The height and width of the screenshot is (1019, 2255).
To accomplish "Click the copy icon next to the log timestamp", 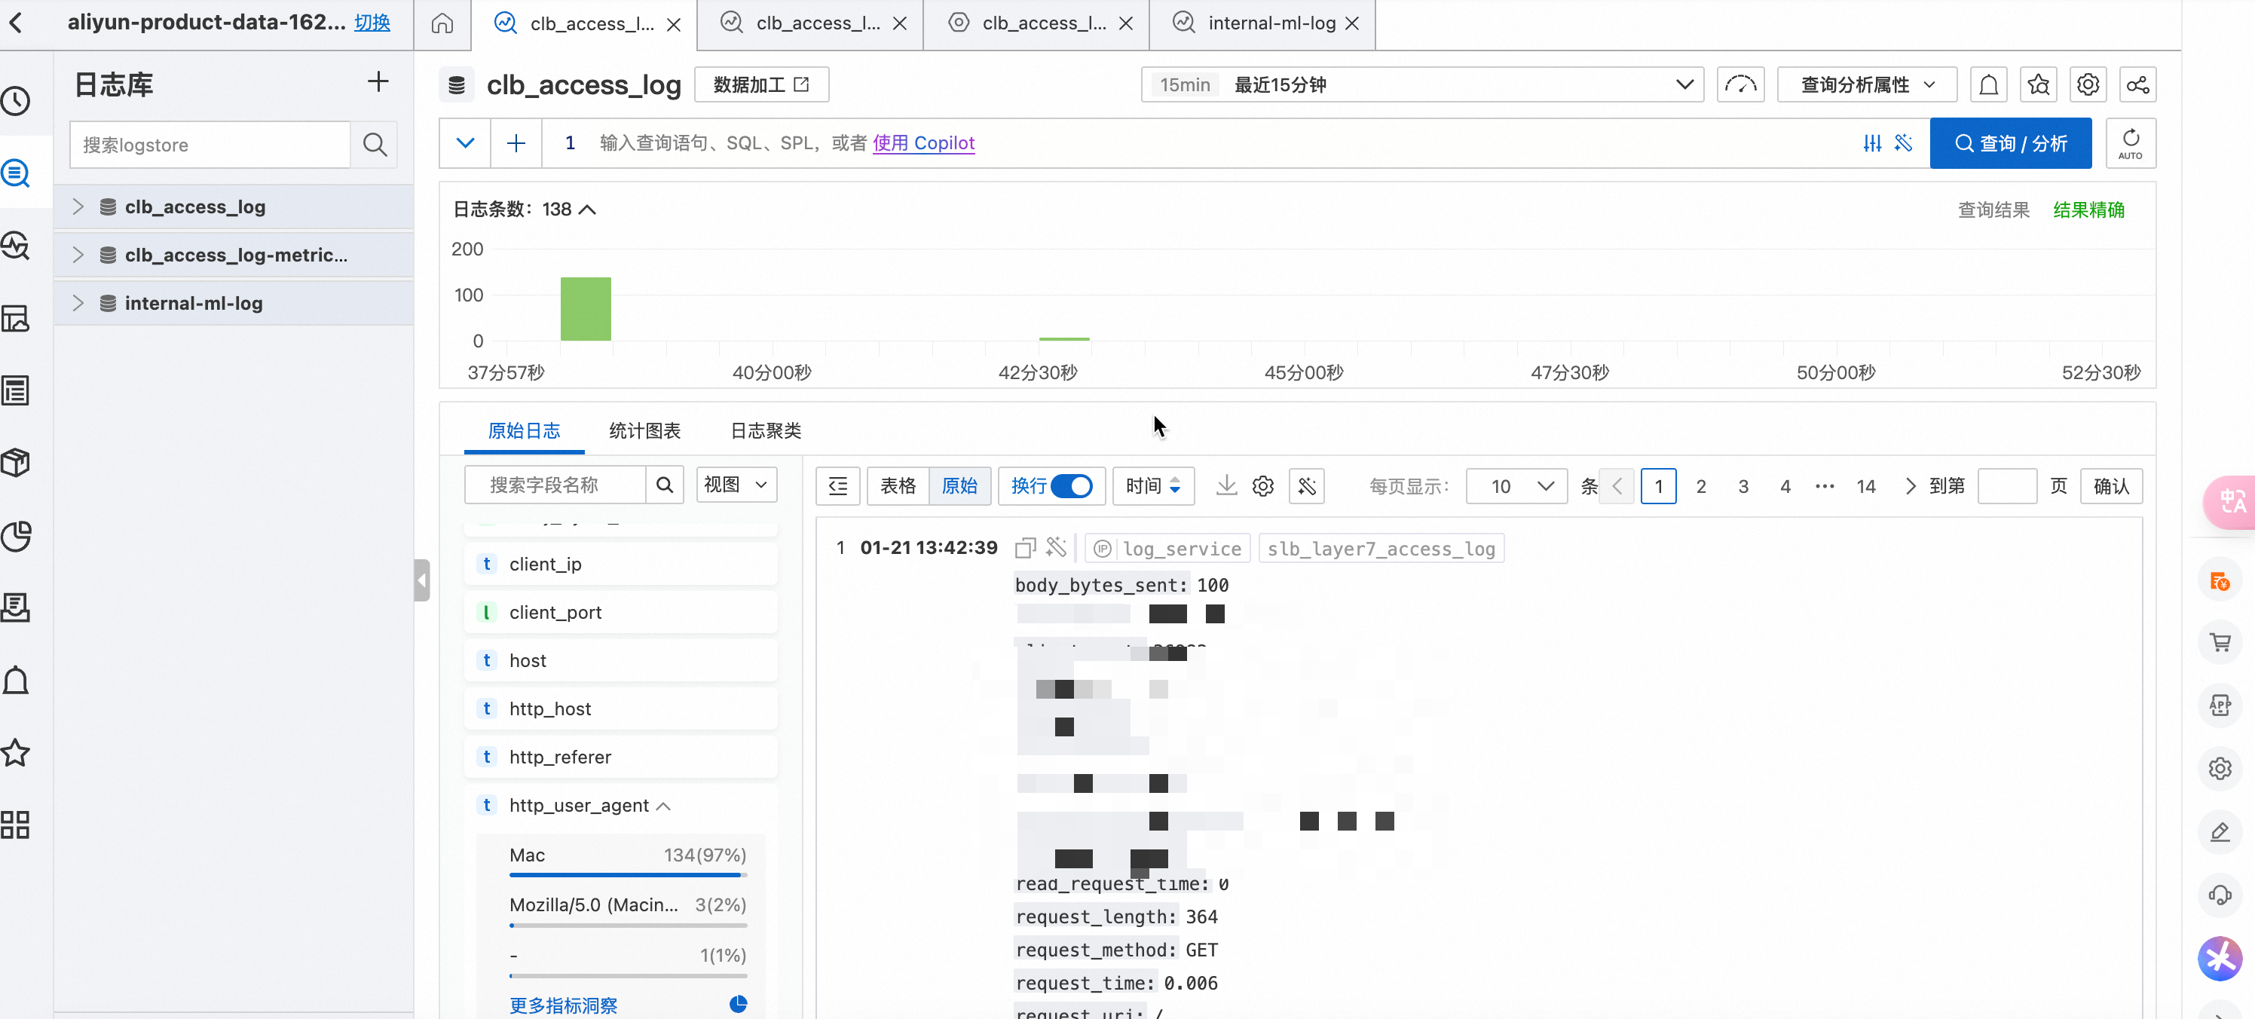I will coord(1024,548).
